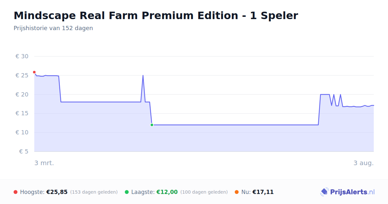Click the red highest price dot on chart
The height and width of the screenshot is (204, 388).
click(34, 72)
